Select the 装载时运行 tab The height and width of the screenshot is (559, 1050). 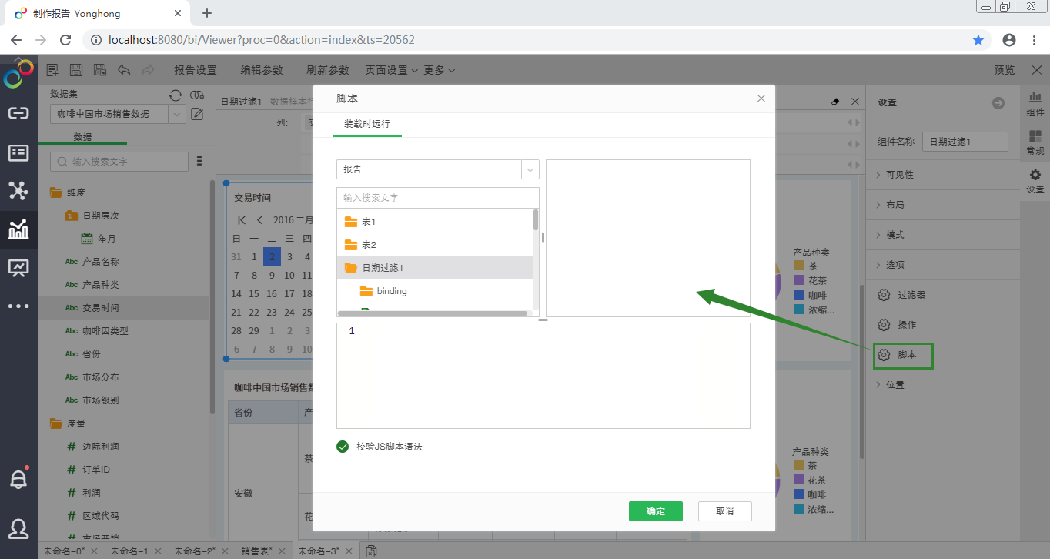point(367,124)
